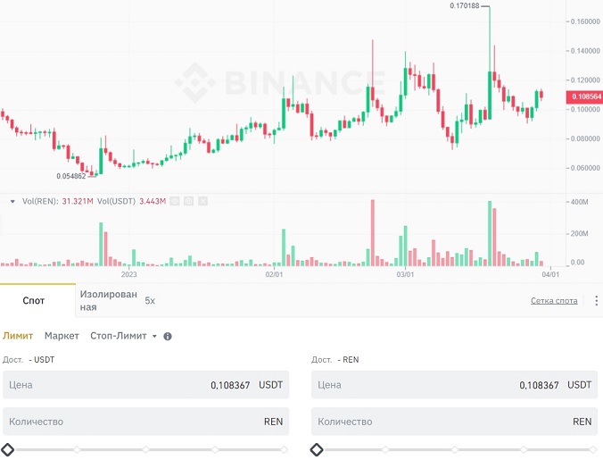The image size is (603, 460).
Task: Toggle volume indicator visibility eye icon
Action: point(175,201)
